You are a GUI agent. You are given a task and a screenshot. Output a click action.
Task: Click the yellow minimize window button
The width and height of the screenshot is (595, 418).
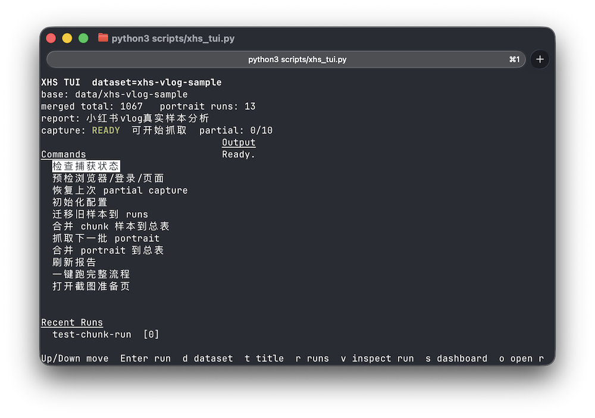click(67, 38)
